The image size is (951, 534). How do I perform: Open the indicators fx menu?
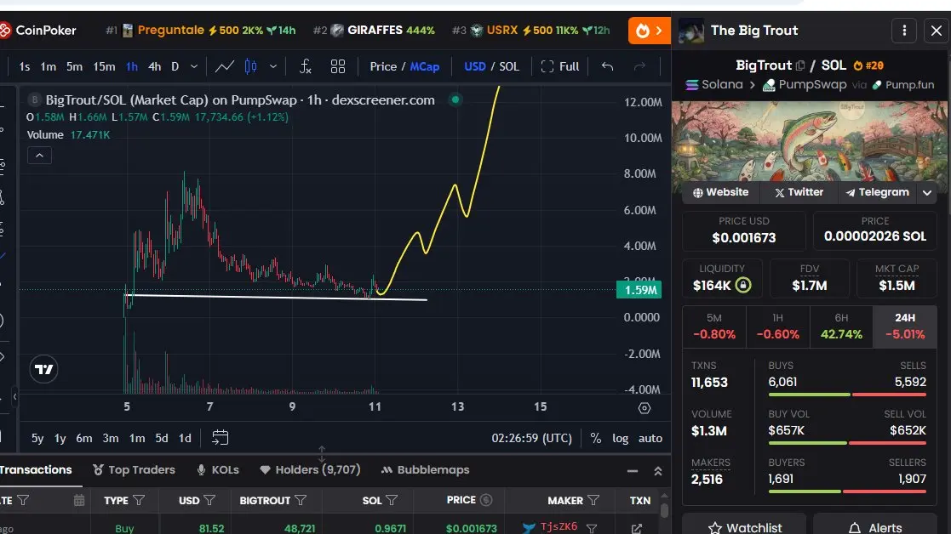(x=306, y=66)
